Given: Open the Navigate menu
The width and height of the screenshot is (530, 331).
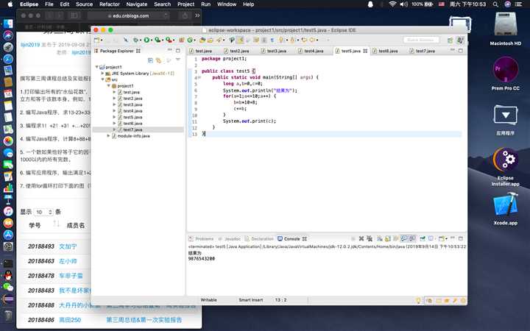Looking at the screenshot, I should tap(137, 4).
